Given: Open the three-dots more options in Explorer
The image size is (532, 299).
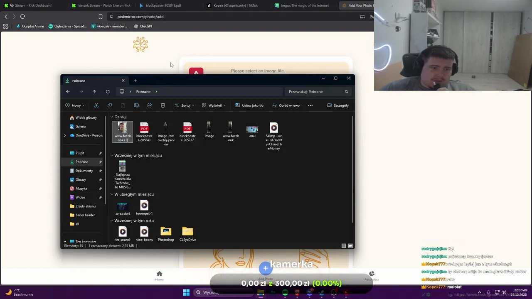Looking at the screenshot, I should (x=310, y=105).
